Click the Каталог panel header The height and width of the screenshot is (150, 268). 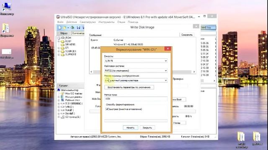tap(70, 85)
